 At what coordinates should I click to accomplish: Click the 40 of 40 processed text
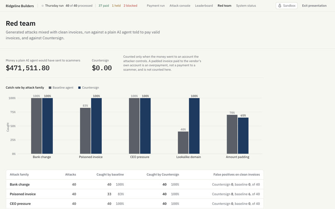79,6
